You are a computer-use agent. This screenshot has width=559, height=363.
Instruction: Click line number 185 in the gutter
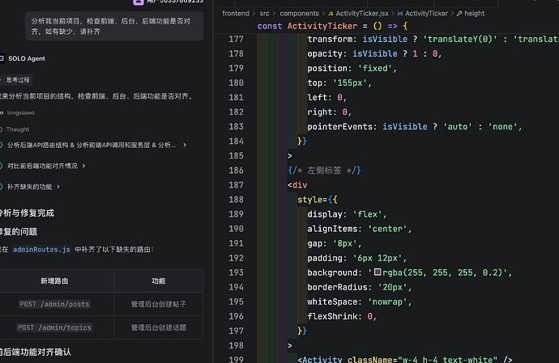coord(236,155)
